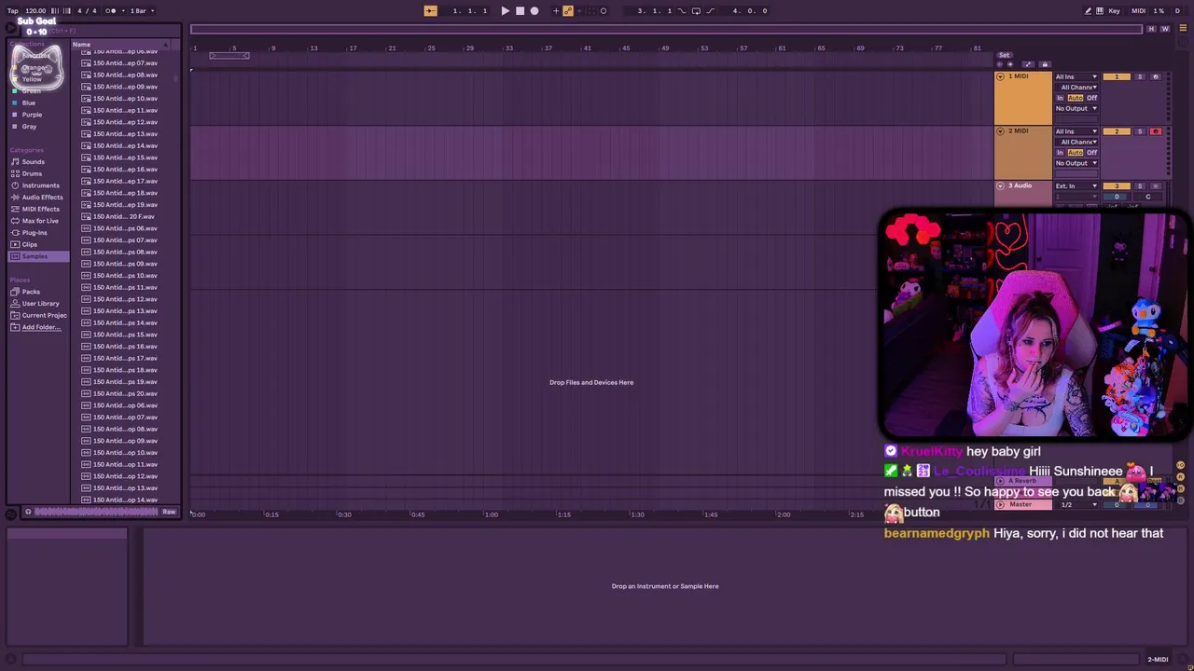Open Audio Effects category

tap(42, 198)
